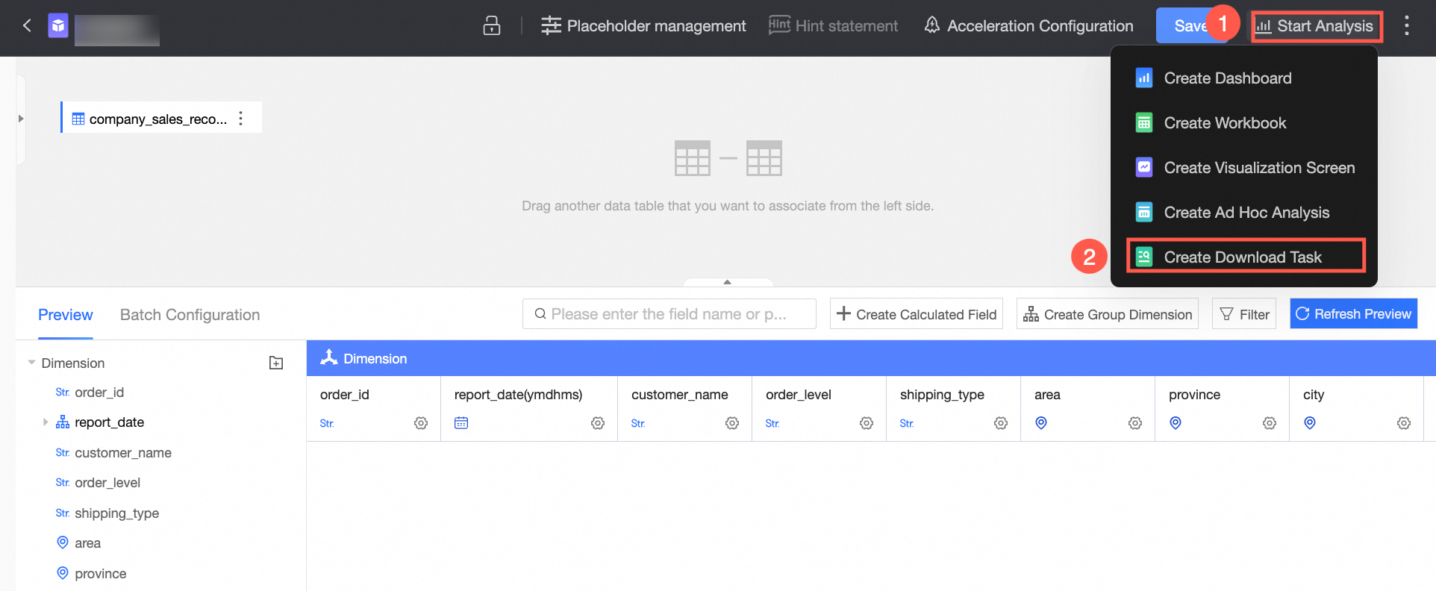Click the lock icon in top bar
1436x591 pixels.
tap(492, 25)
